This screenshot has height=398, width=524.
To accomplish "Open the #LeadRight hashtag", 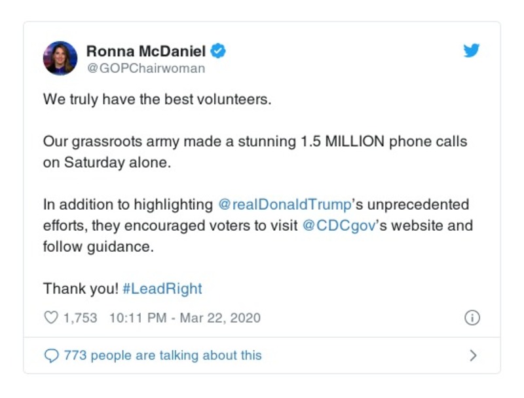I will tap(162, 289).
